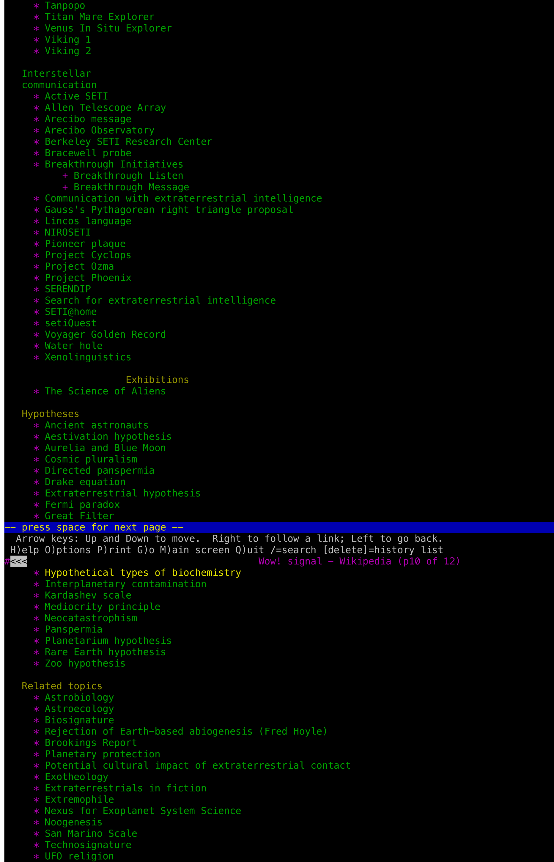554x862 pixels.
Task: Open the Drake equation link
Action: coord(85,482)
